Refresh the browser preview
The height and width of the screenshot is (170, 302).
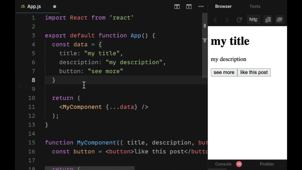tap(239, 20)
